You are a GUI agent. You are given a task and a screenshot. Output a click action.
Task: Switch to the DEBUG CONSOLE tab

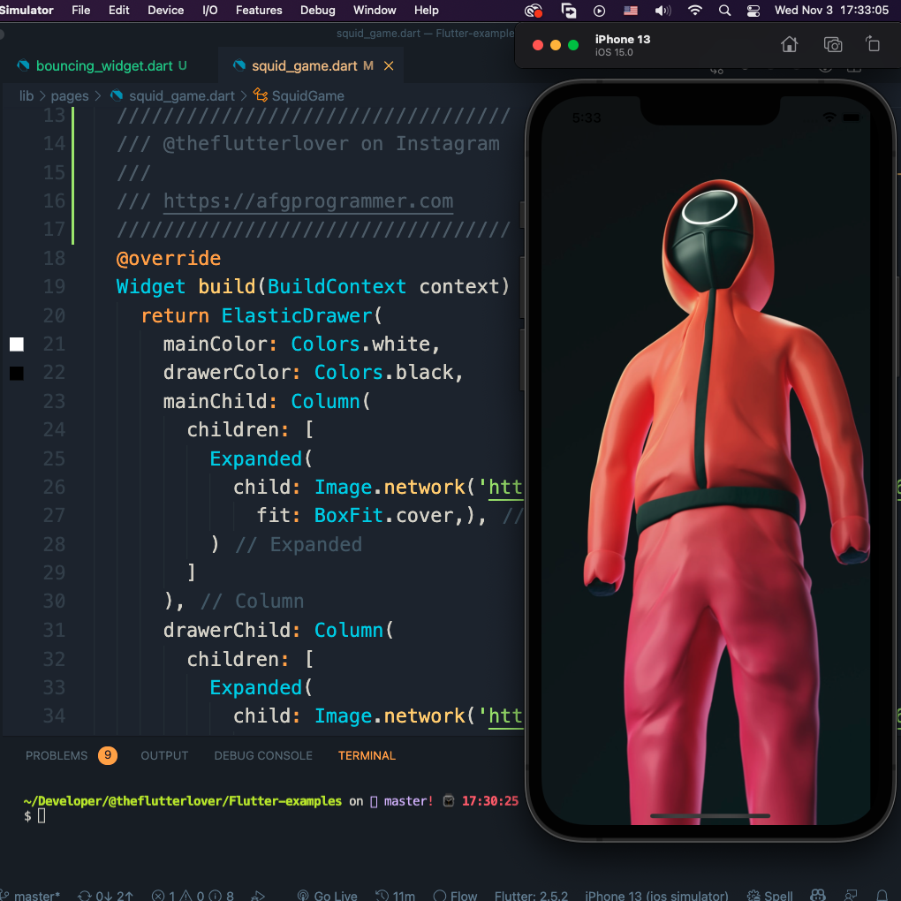[263, 755]
